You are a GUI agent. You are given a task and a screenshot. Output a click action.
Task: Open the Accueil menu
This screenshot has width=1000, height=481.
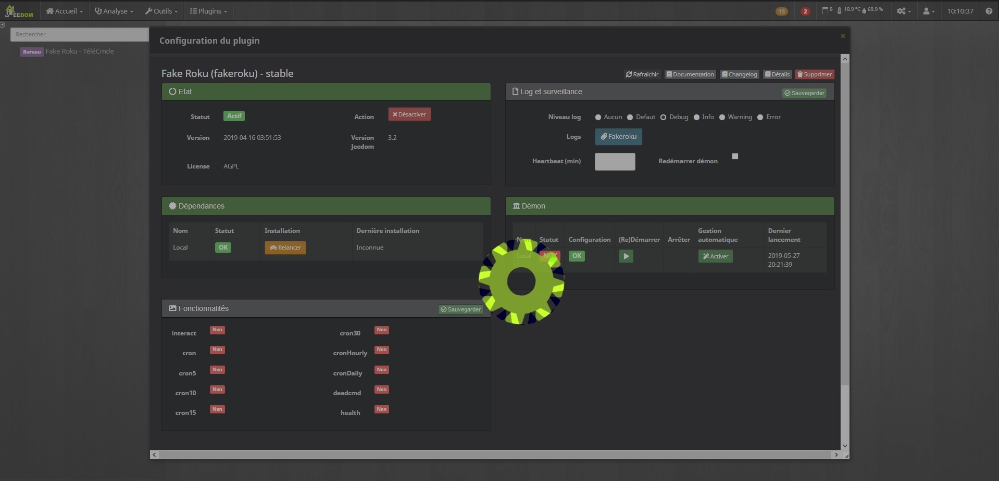(64, 11)
